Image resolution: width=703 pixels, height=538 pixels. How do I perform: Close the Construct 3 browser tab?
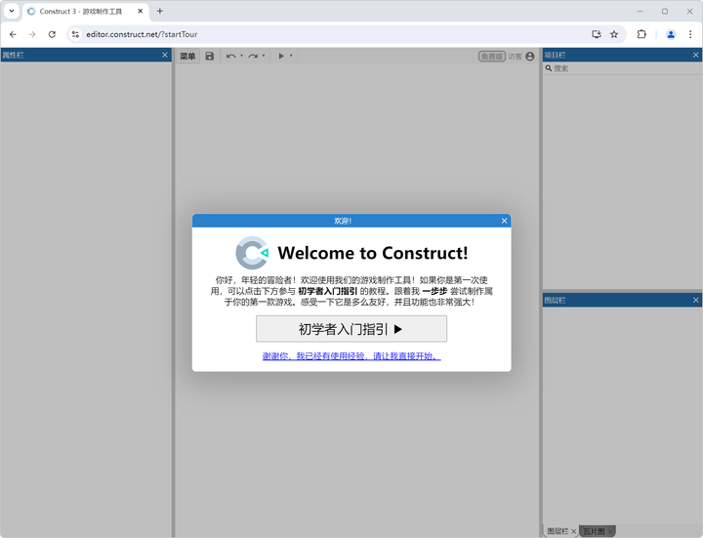(x=141, y=11)
